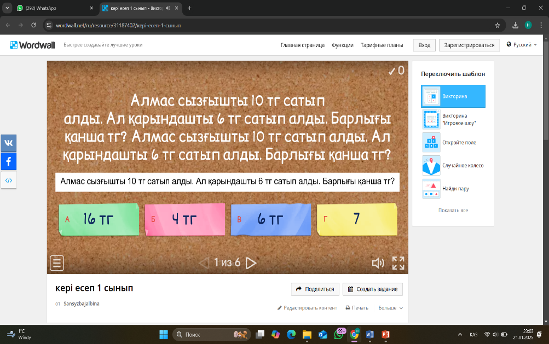This screenshot has height=344, width=549.
Task: Choose the Викторина template
Action: point(453,96)
